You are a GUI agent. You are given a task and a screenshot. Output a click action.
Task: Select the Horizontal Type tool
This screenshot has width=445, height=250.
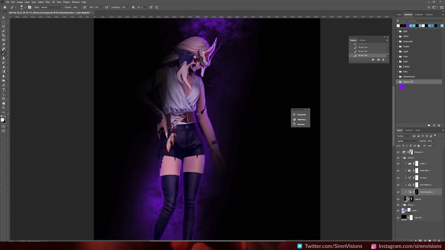click(x=3, y=90)
